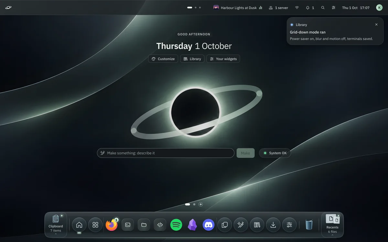Launch Spotify from the dock
Screen dimensions: 388x242
[176, 225]
